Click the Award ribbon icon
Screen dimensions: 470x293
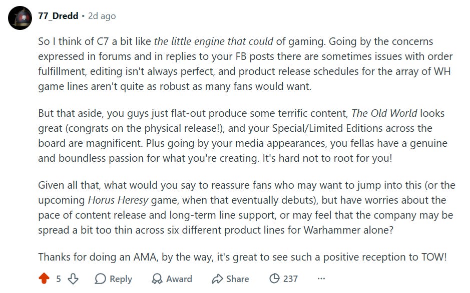tap(157, 279)
